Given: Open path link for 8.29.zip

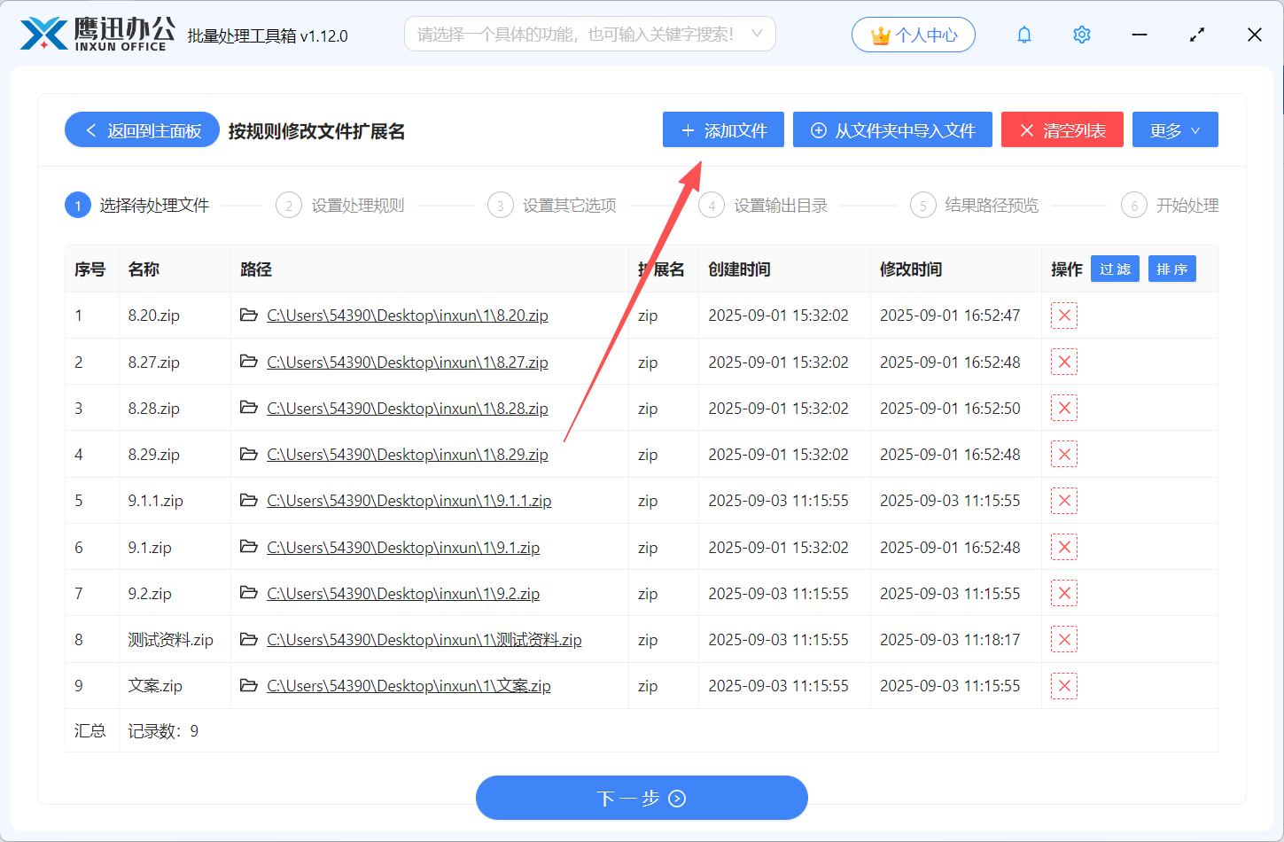Looking at the screenshot, I should (408, 454).
